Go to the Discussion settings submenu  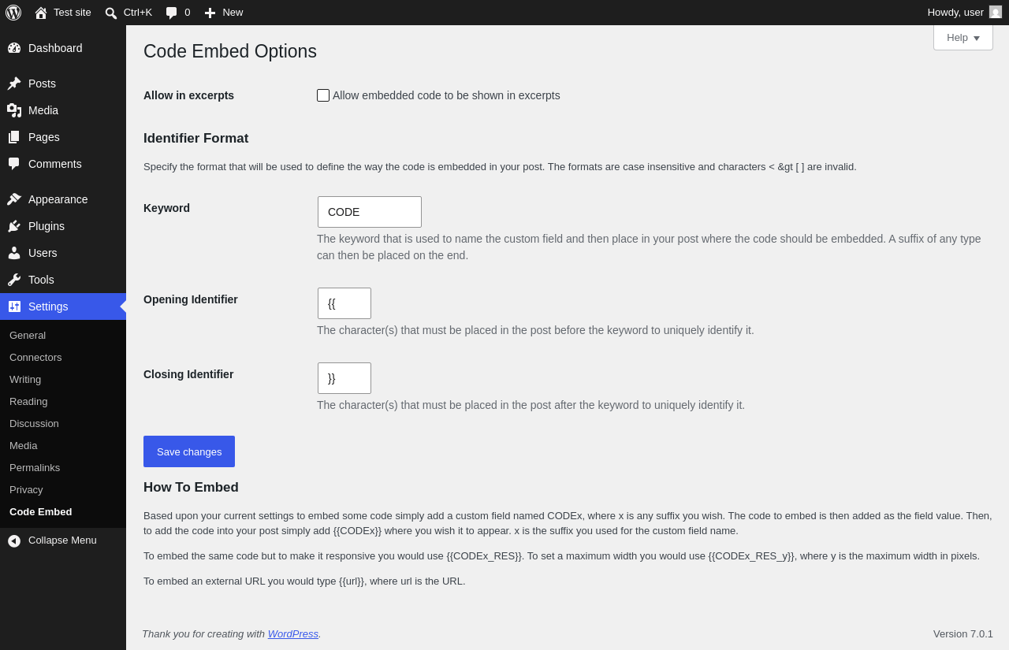pyautogui.click(x=34, y=423)
